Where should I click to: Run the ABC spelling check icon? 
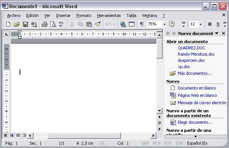pos(61,24)
